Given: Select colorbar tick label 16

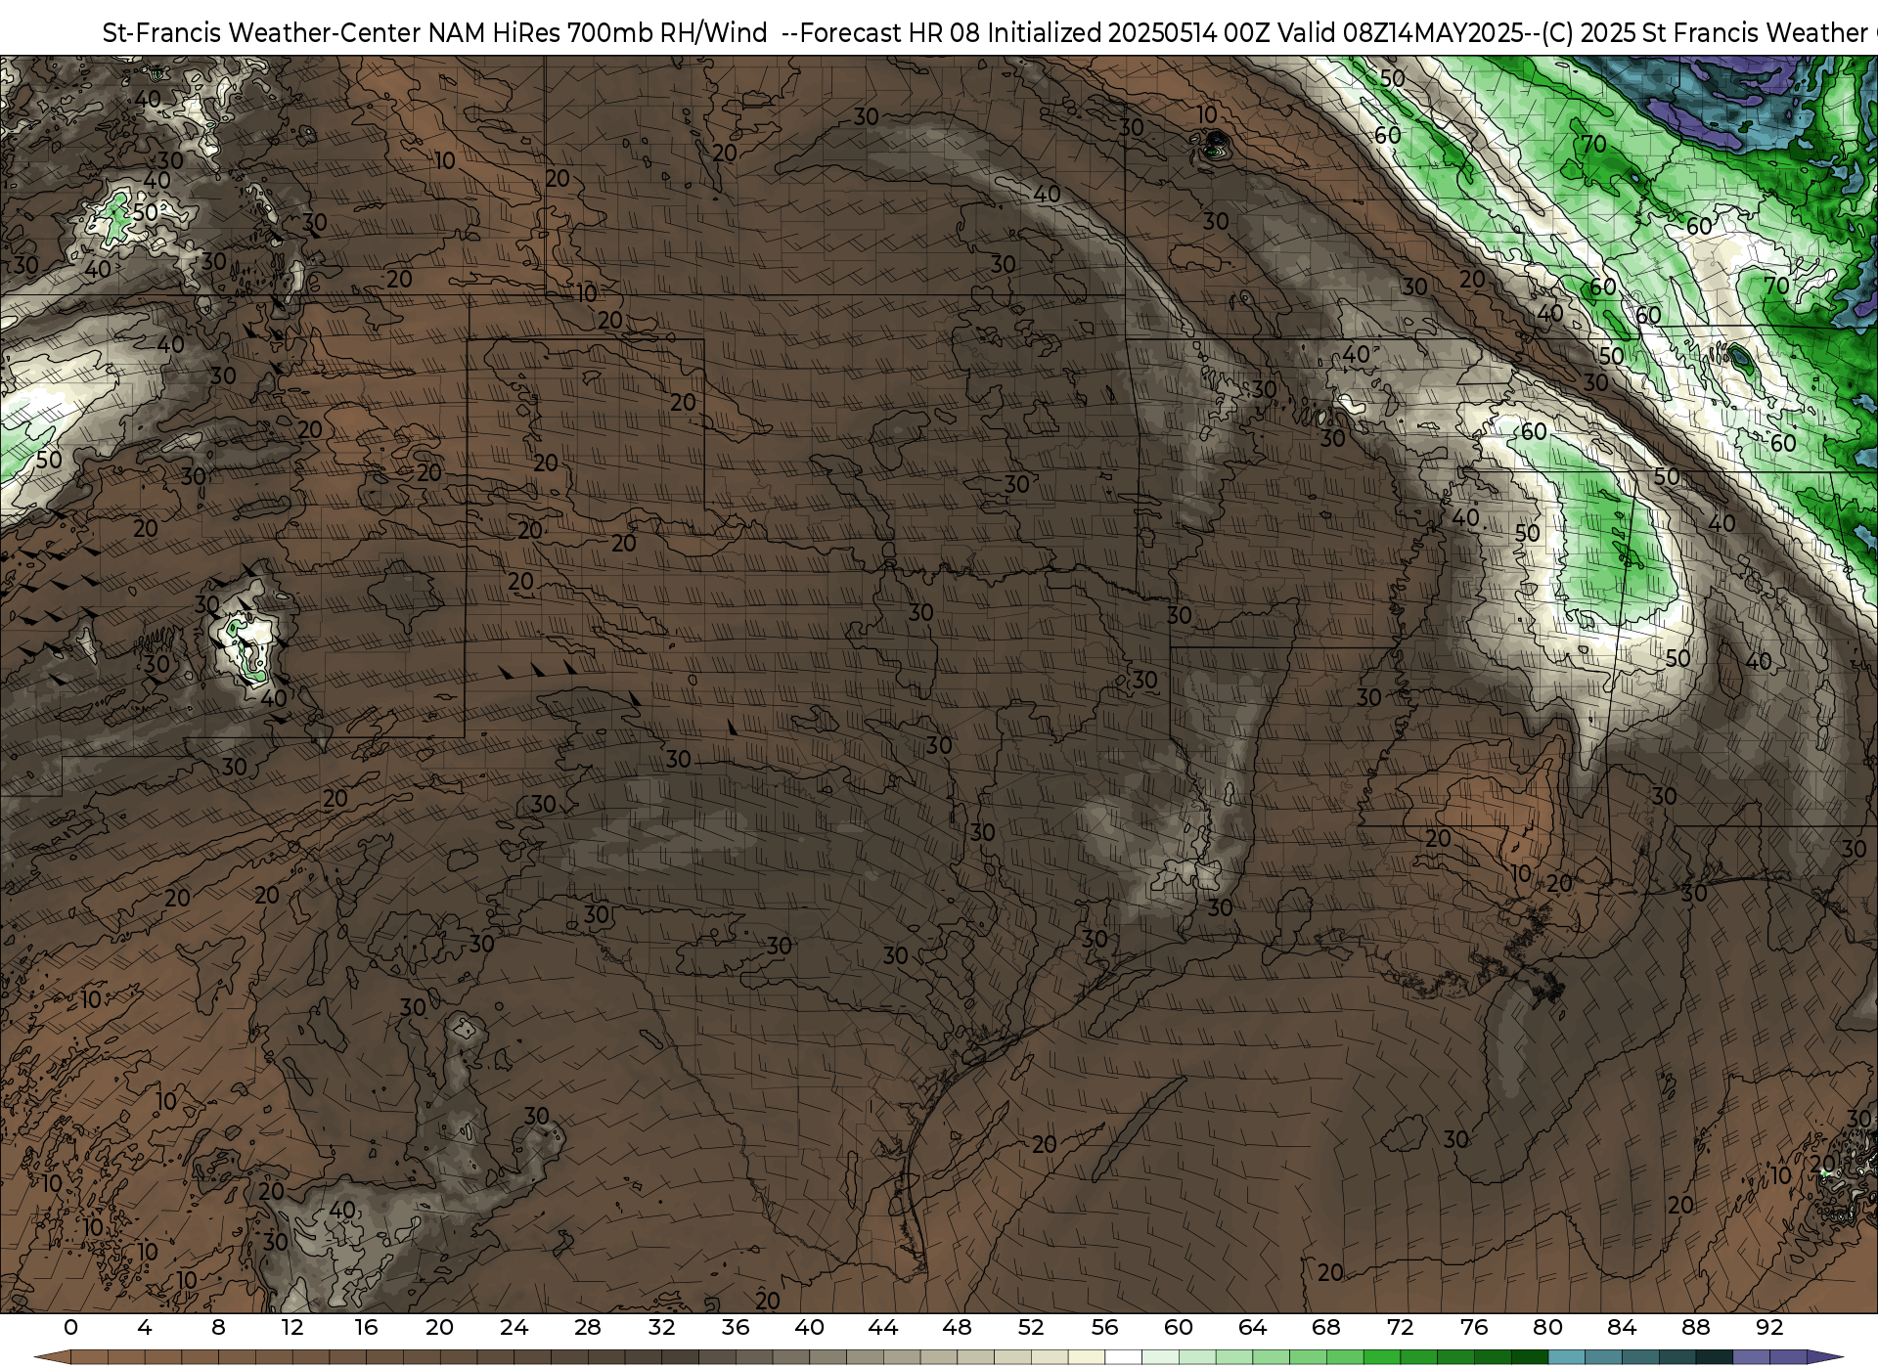Looking at the screenshot, I should pyautogui.click(x=366, y=1327).
